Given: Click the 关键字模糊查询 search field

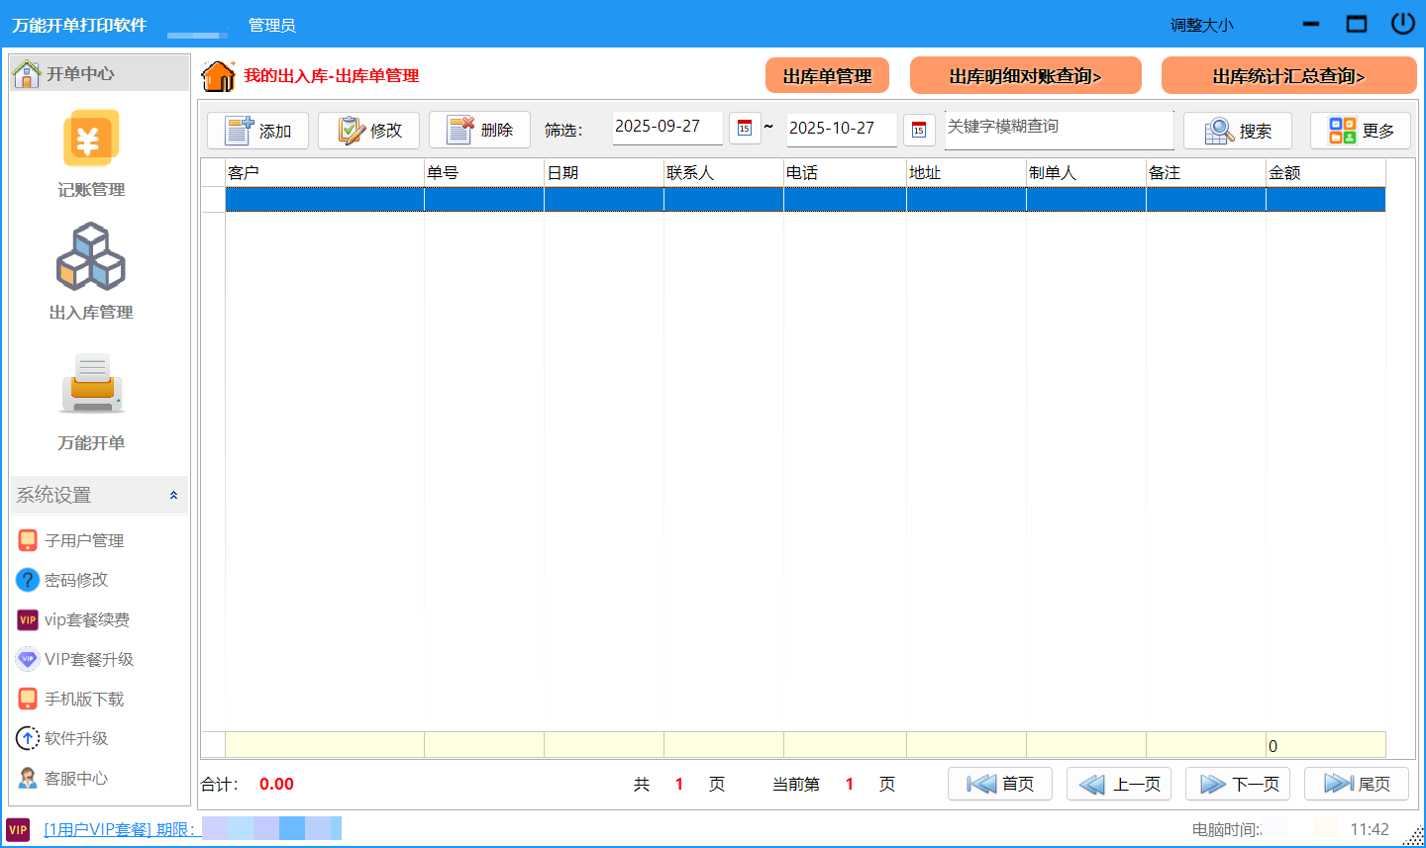Looking at the screenshot, I should pos(1059,130).
